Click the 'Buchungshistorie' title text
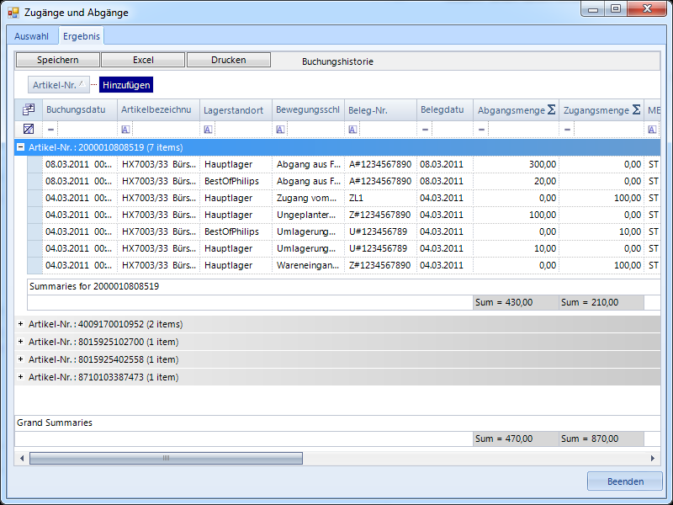 337,61
